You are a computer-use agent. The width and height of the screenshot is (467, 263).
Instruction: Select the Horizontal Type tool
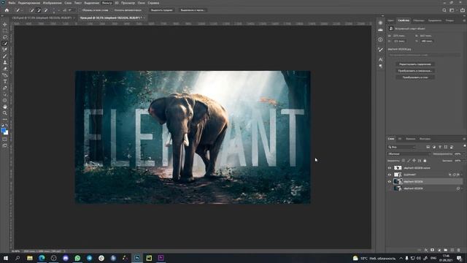pos(5,81)
